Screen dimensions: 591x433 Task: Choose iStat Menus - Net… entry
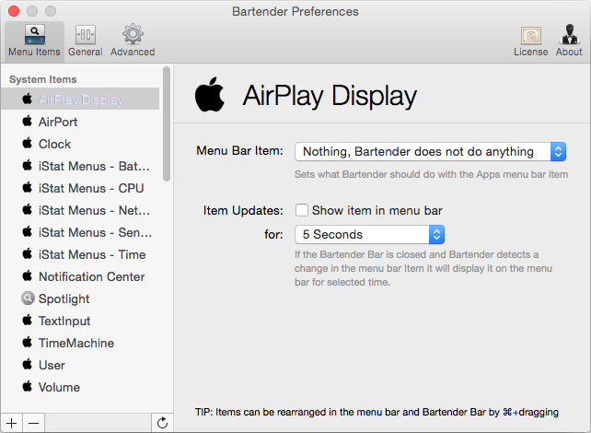click(80, 210)
